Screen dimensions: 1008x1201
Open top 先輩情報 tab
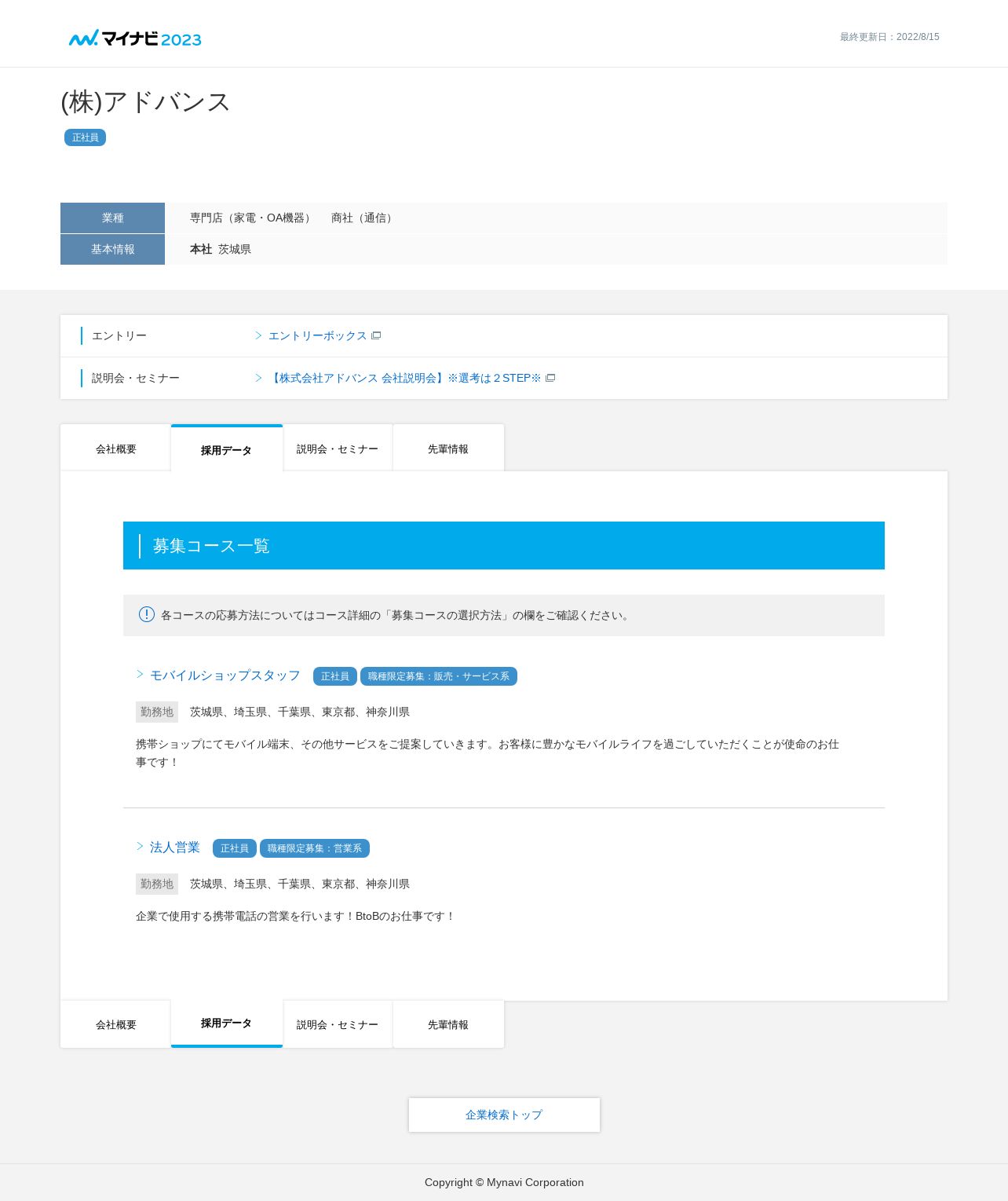coord(448,449)
